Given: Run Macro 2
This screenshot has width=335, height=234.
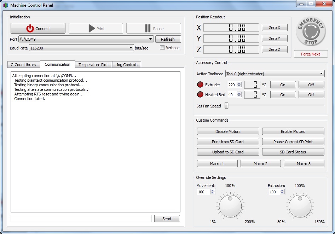Looking at the screenshot, I should click(261, 164).
